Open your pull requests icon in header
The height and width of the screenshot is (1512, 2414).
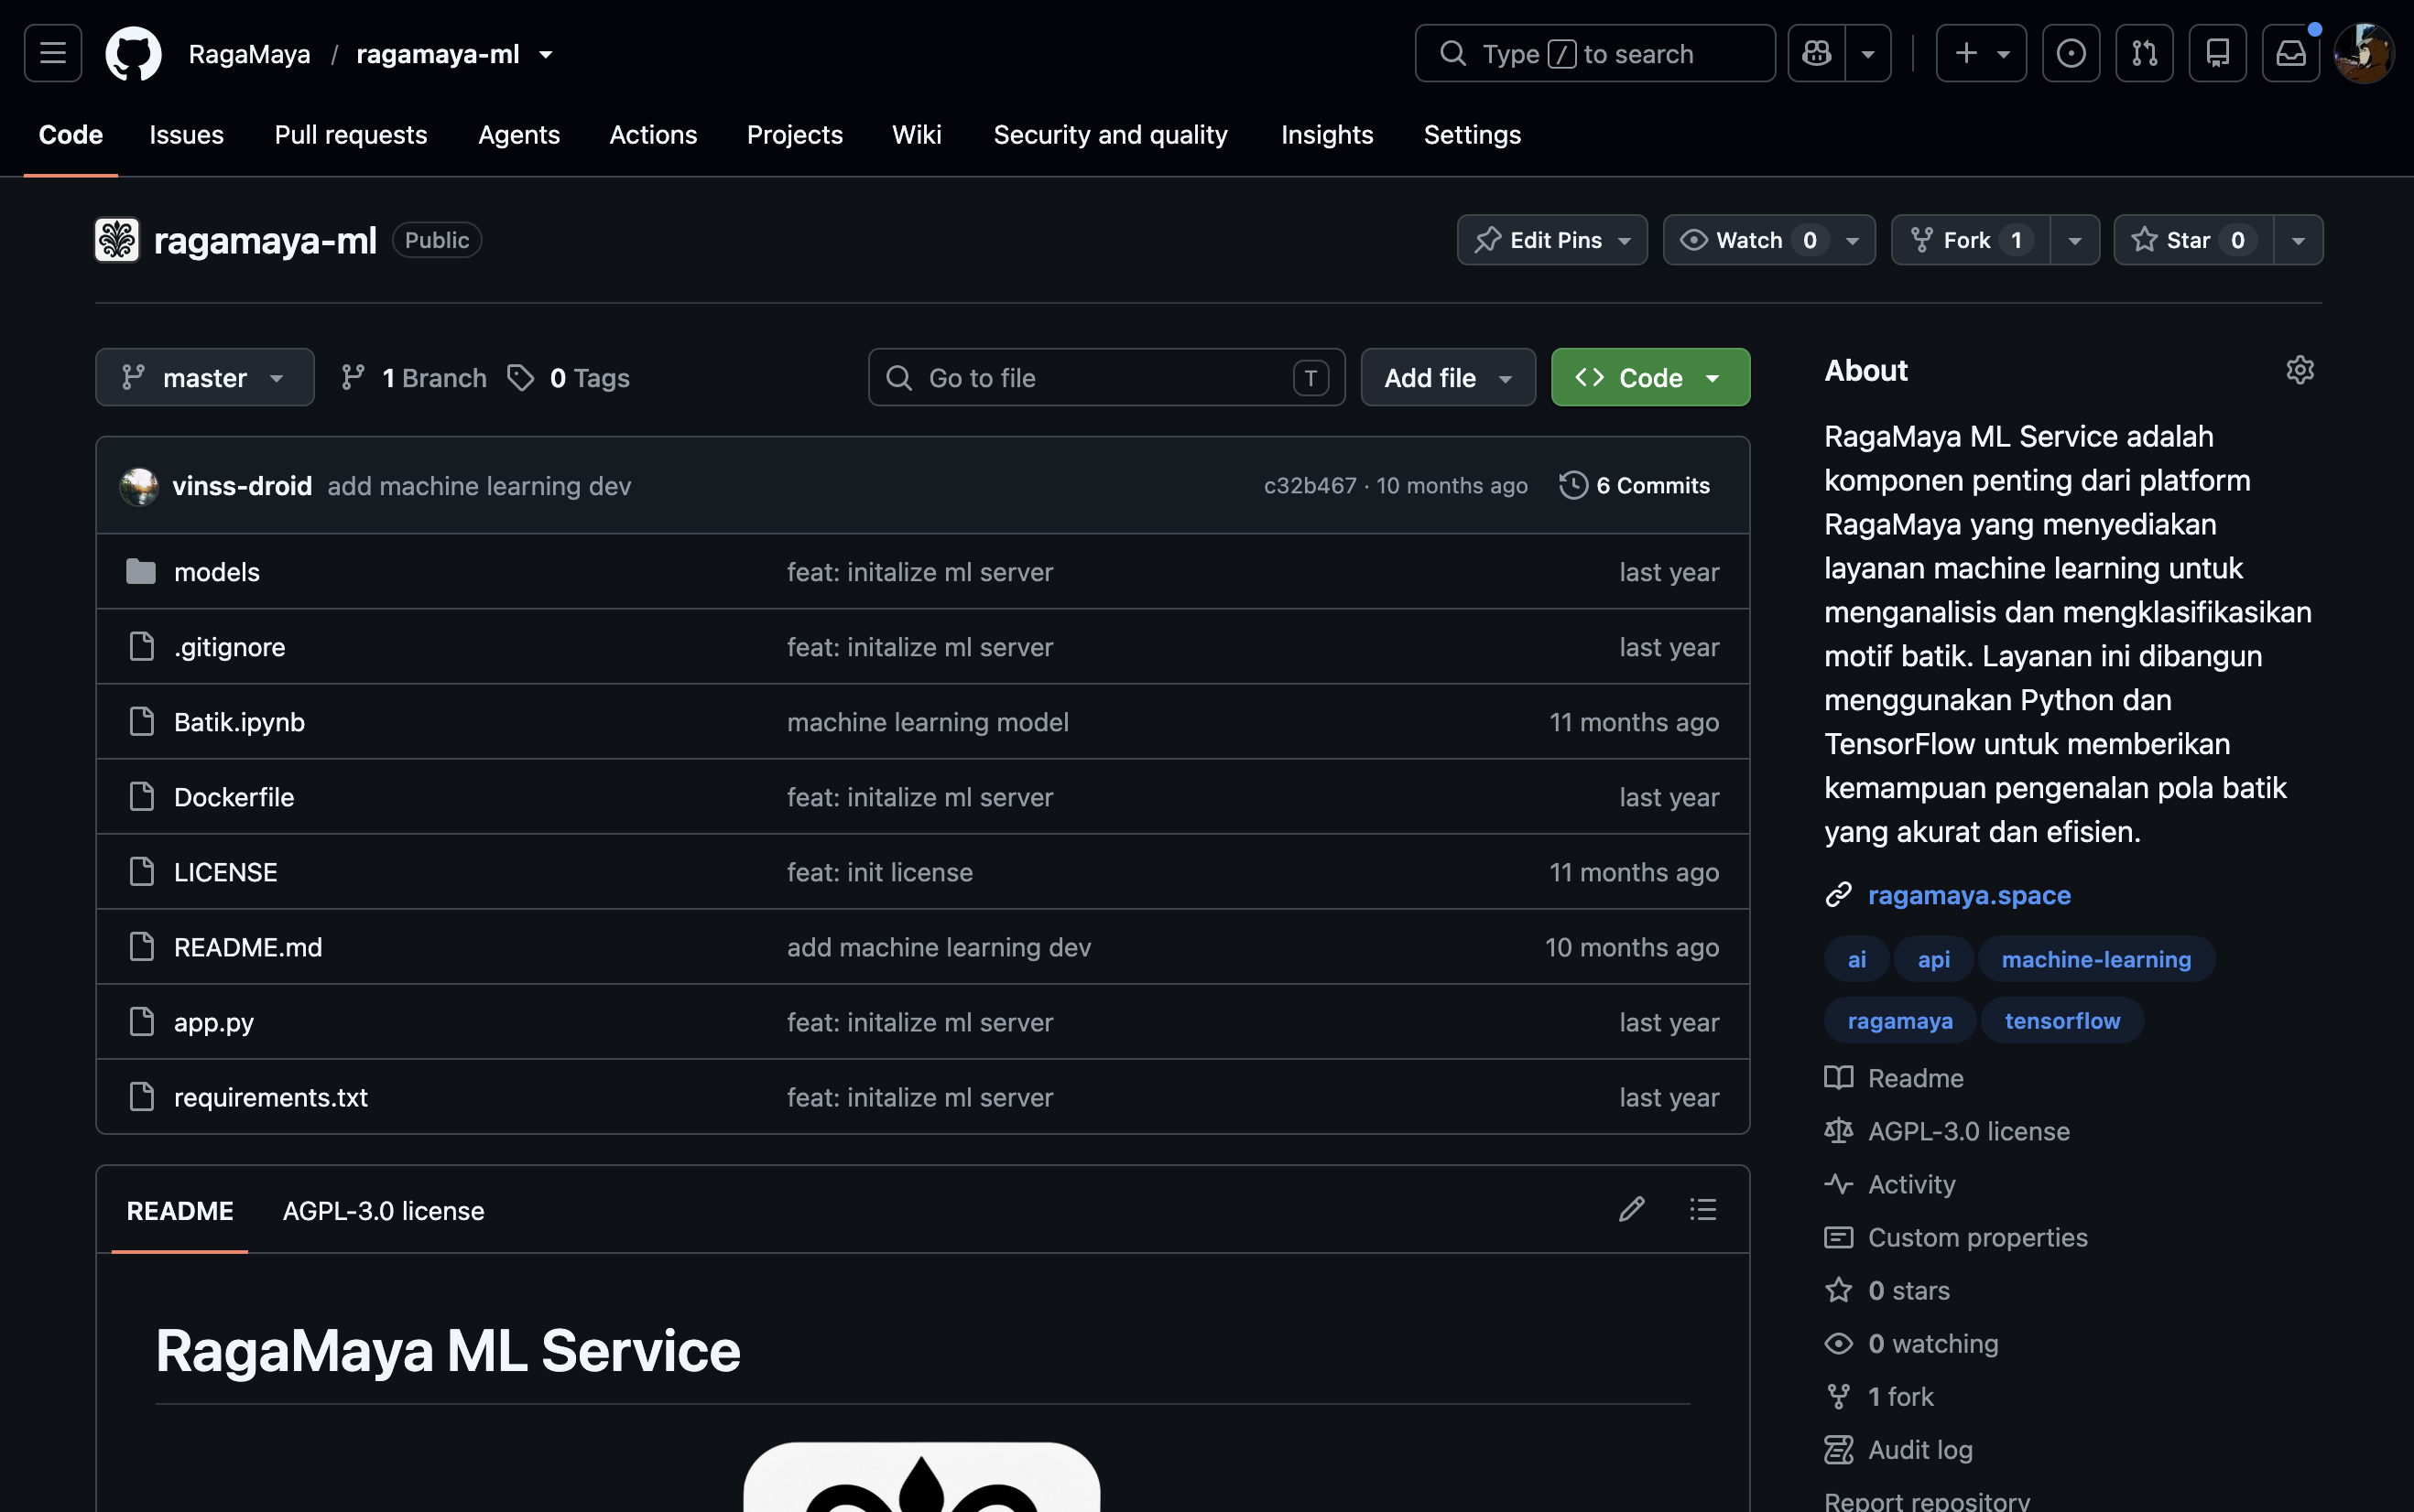tap(2144, 53)
